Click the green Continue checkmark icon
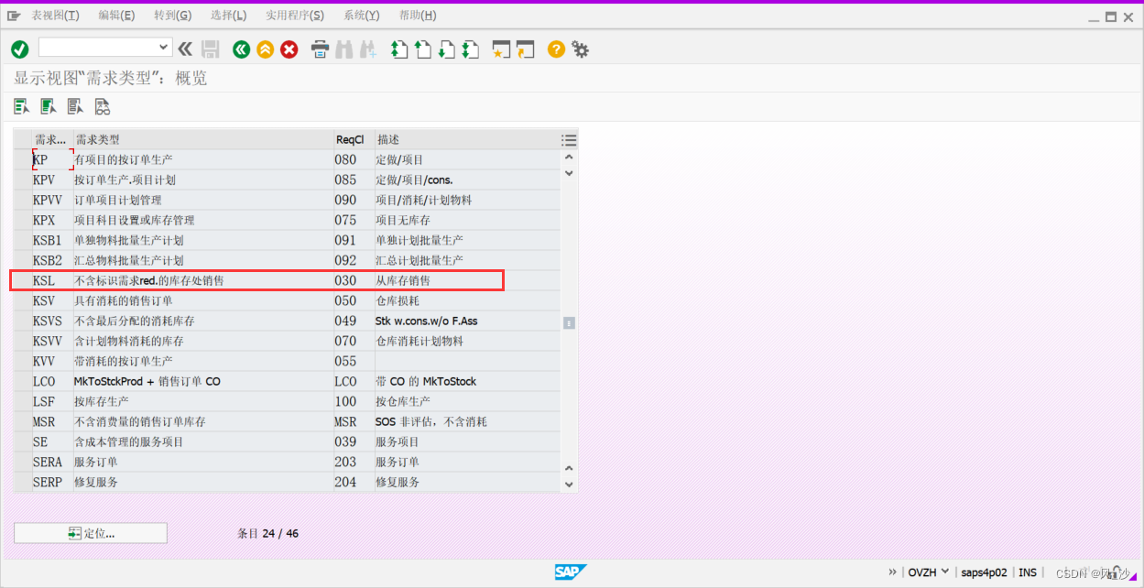Screen dimensions: 1144x588 (x=19, y=49)
